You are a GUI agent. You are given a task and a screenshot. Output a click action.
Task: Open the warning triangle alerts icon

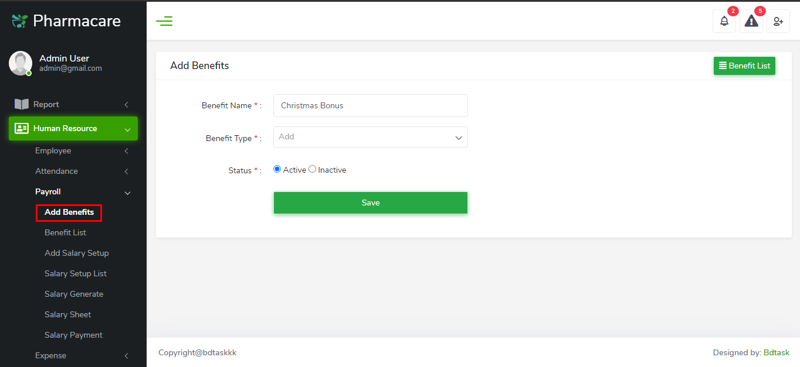pyautogui.click(x=751, y=22)
